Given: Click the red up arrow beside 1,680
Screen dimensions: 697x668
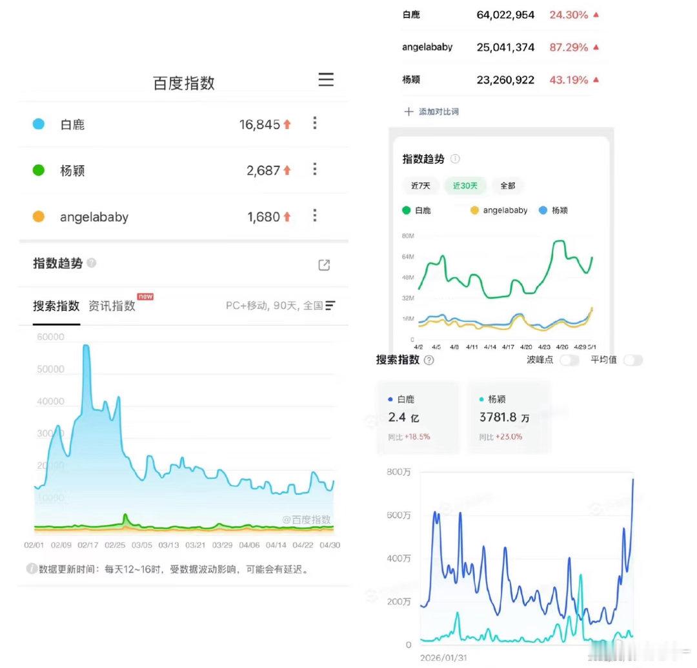Looking at the screenshot, I should coord(287,217).
